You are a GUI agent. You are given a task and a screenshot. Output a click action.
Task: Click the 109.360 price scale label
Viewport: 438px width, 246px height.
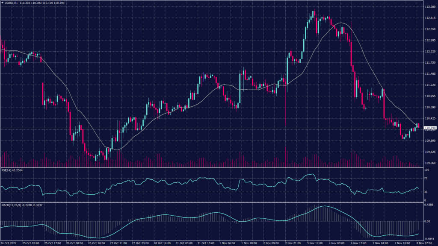pyautogui.click(x=430, y=163)
